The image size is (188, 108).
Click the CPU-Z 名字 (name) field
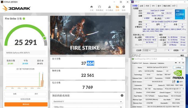click(x=157, y=11)
